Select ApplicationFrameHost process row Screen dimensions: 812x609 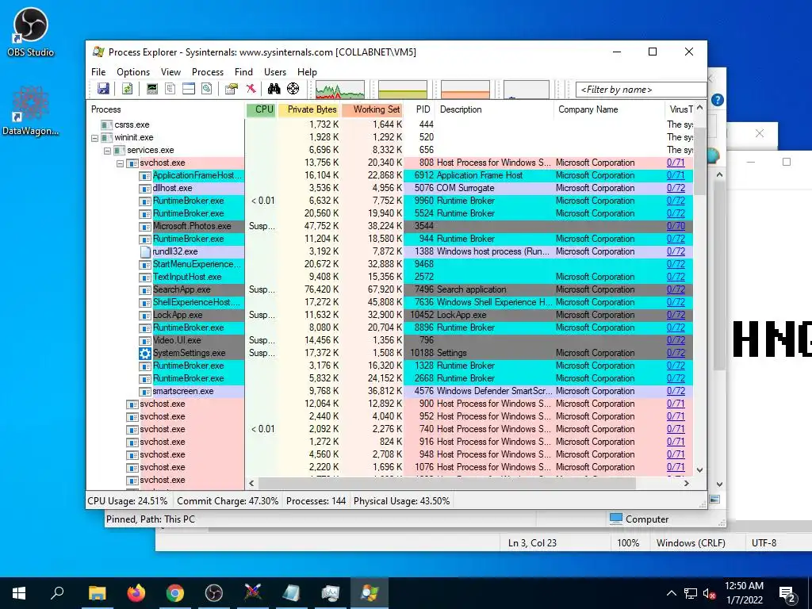coord(389,175)
